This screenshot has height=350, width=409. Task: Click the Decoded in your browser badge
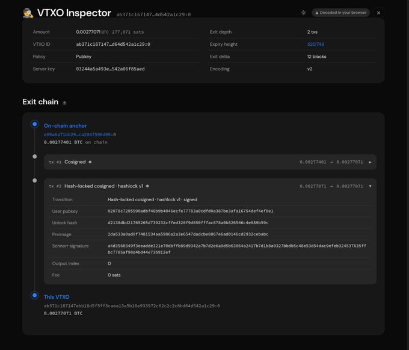[x=340, y=13]
